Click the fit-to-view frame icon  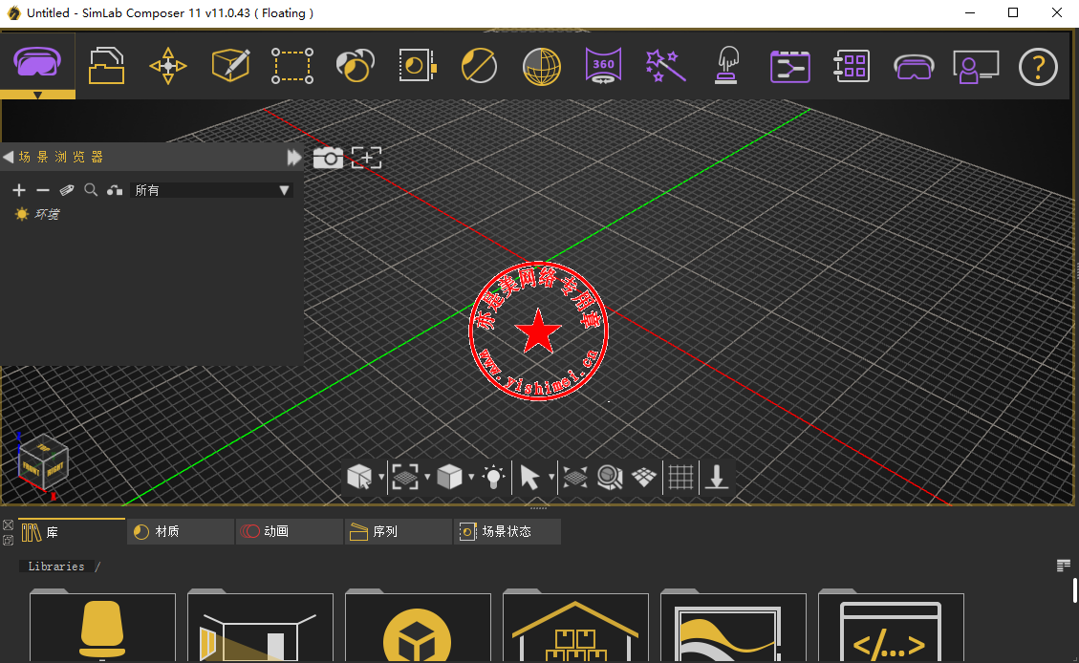tap(405, 477)
